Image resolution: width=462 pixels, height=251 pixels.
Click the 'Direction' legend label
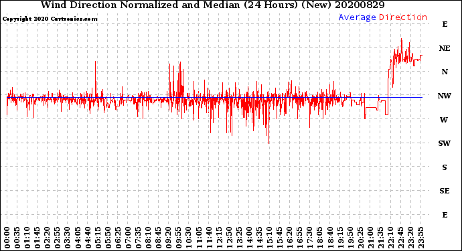pyautogui.click(x=403, y=17)
